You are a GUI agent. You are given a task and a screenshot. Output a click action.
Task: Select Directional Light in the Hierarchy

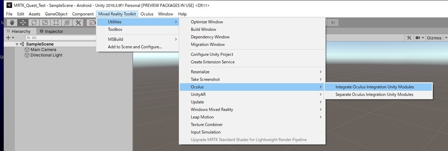[x=46, y=55]
